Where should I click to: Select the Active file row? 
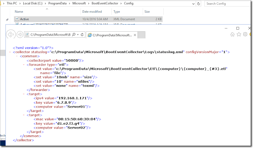click(x=88, y=19)
